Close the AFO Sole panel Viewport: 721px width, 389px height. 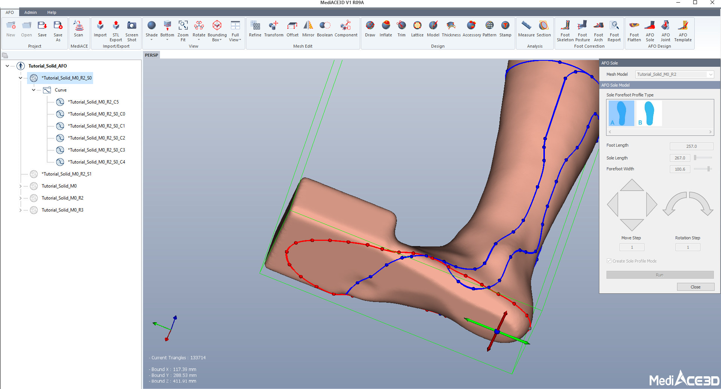(695, 287)
